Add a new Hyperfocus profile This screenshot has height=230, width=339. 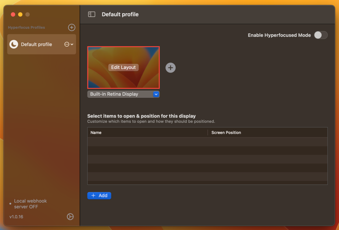point(72,27)
